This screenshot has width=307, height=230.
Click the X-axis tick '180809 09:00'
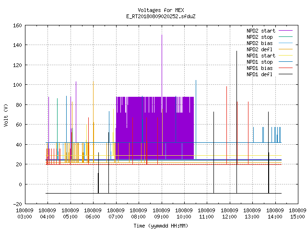(161, 214)
